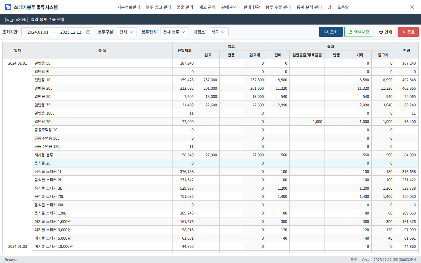
Task: Save to Excel with 엑셀저장 button
Action: click(x=358, y=32)
